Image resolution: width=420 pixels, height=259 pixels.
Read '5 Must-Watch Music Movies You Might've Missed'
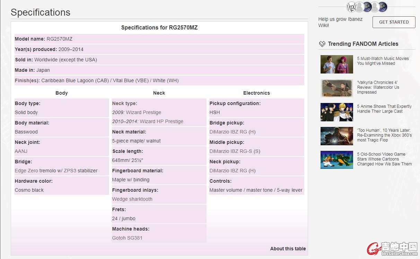coord(383,61)
